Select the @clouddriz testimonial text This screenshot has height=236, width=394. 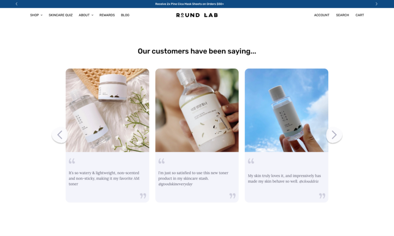pyautogui.click(x=284, y=178)
